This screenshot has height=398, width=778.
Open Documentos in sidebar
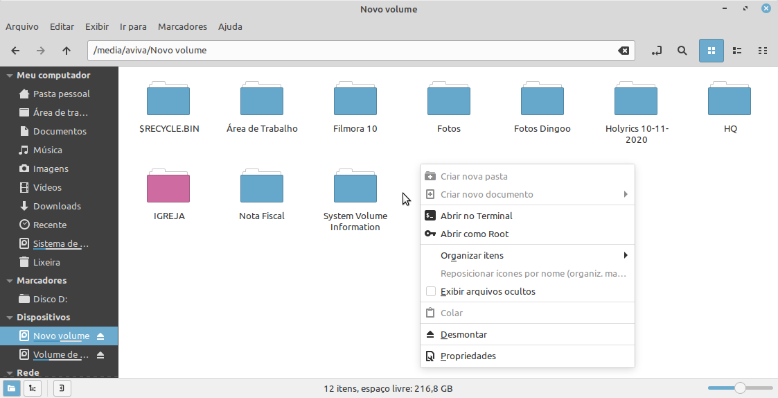59,131
